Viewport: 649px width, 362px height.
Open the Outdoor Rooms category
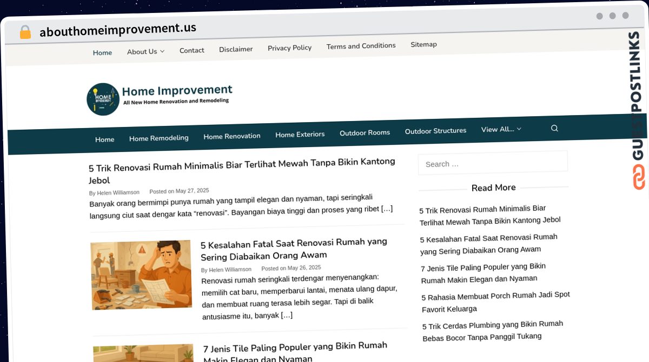click(x=365, y=132)
